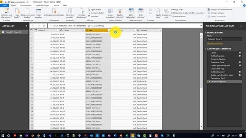Open gear of Spalte nach Position teilen
The height and width of the screenshot is (138, 246).
click(x=240, y=75)
